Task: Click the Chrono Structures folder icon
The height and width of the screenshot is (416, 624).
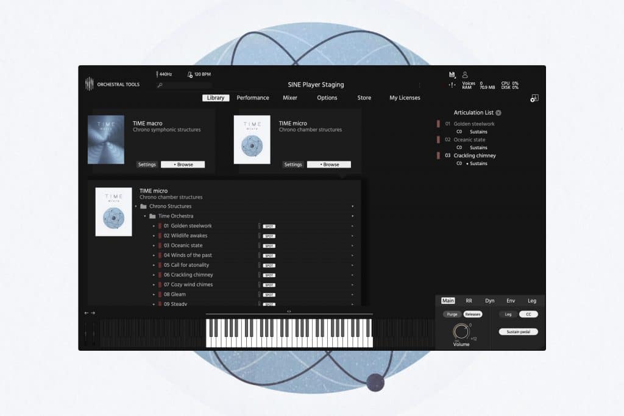Action: [x=144, y=206]
